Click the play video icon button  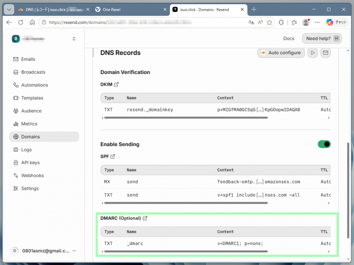pos(313,53)
